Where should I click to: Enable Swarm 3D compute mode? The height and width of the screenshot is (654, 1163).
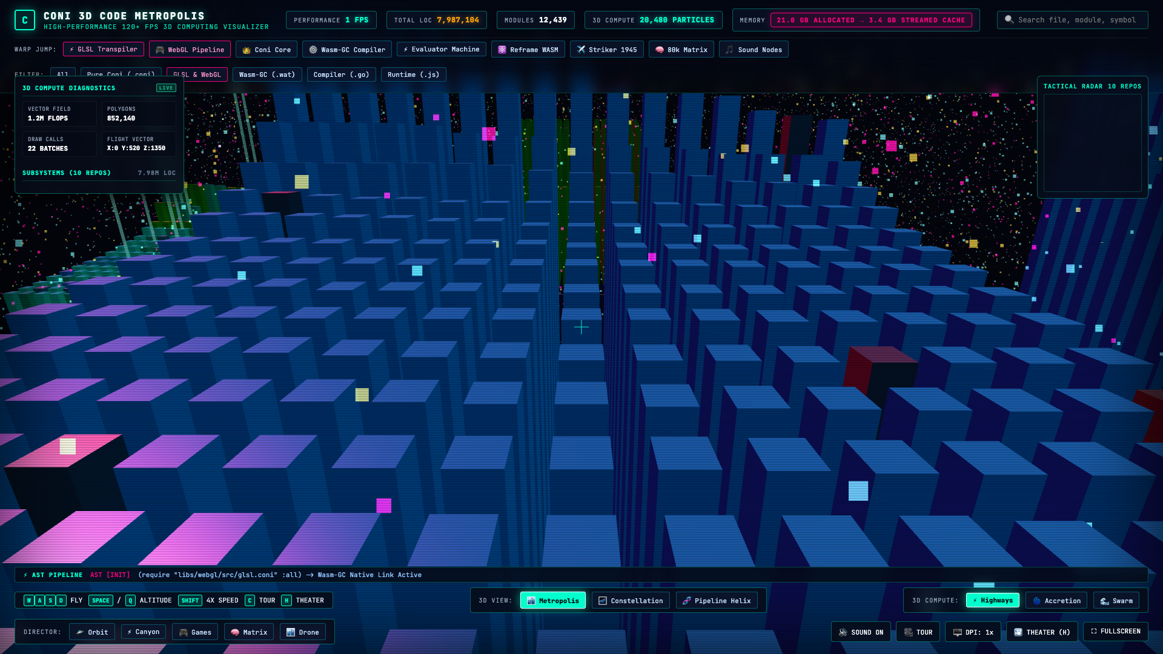tap(1116, 601)
